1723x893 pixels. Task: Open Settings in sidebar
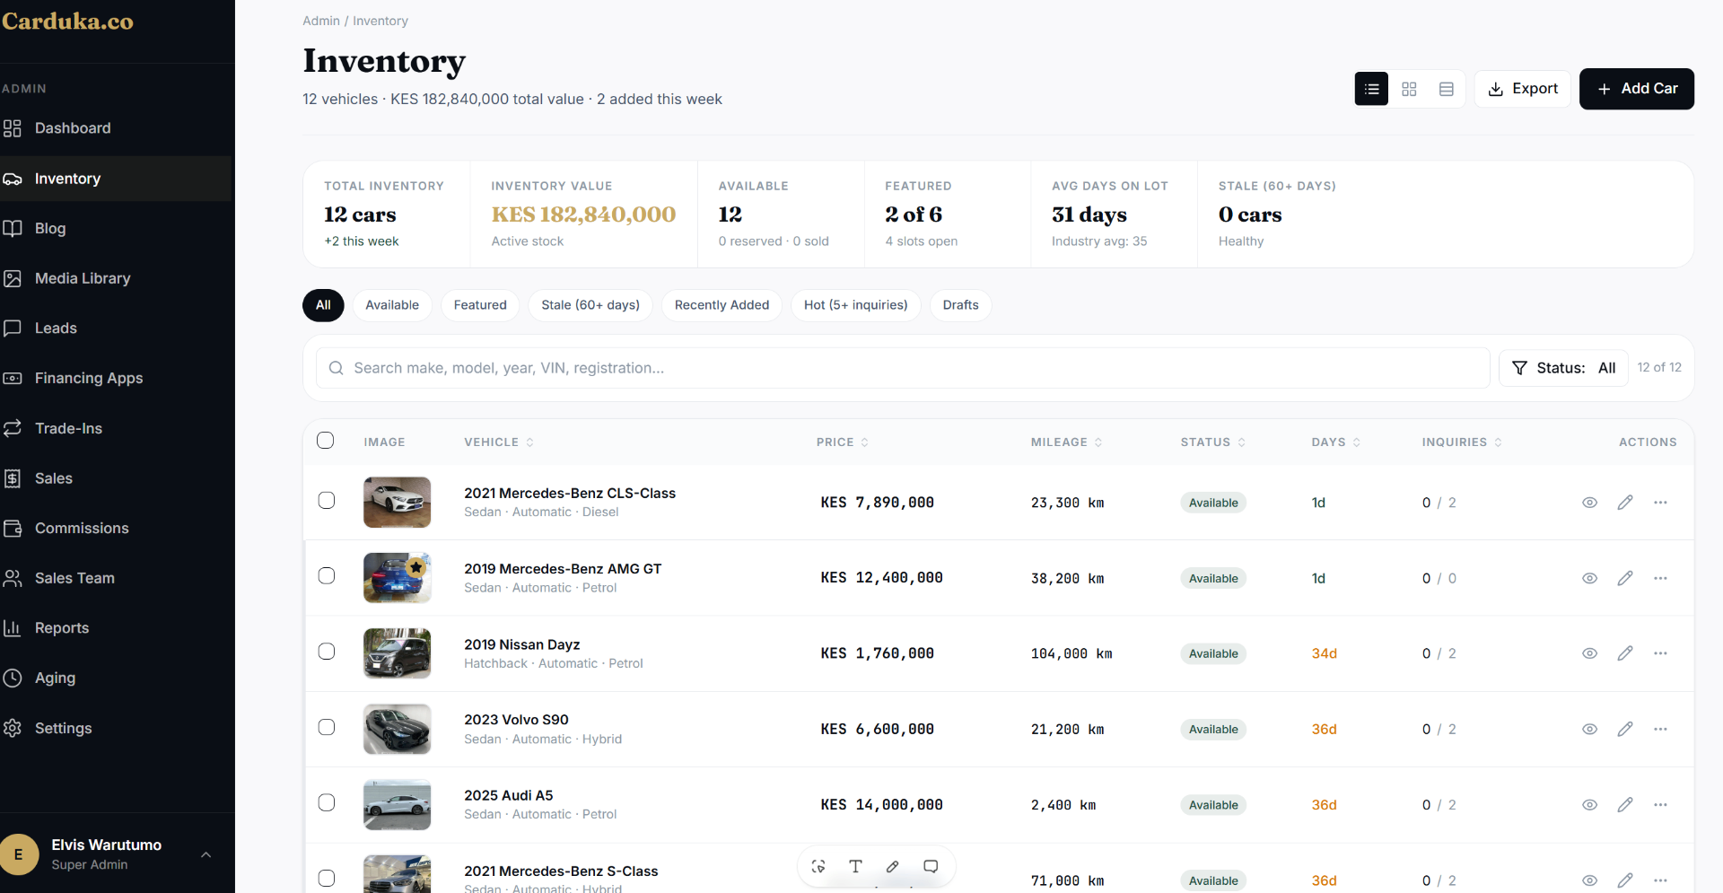[x=116, y=728]
